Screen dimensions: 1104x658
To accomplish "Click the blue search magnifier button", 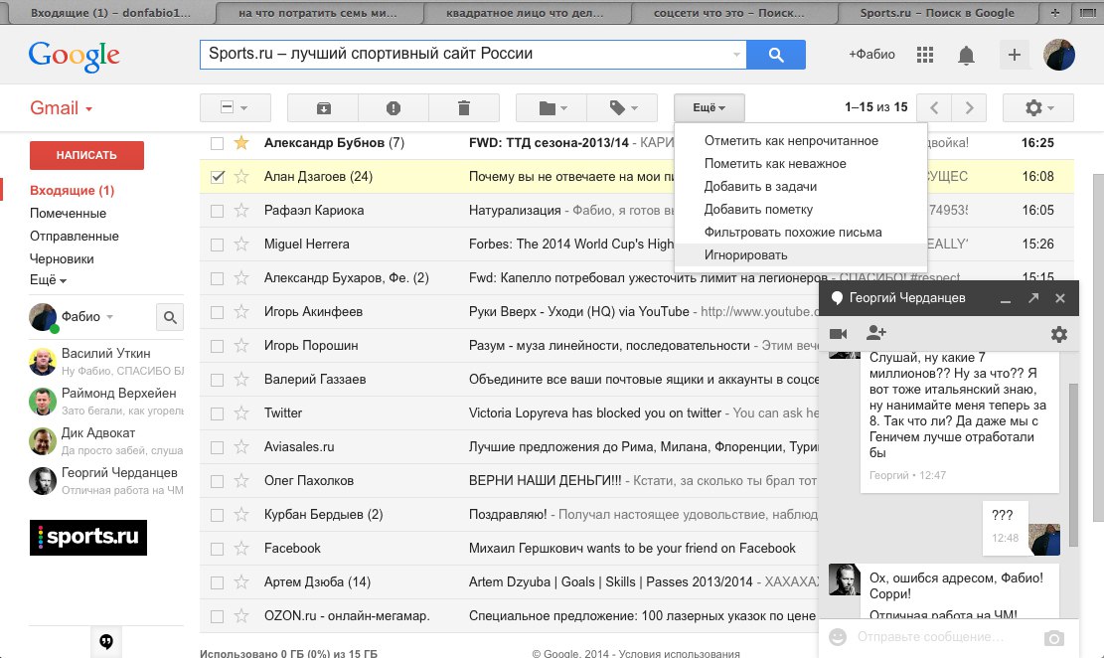I will pos(776,55).
